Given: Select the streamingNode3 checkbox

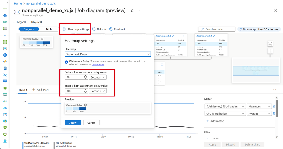Looking at the screenshot, I should click(x=225, y=36).
